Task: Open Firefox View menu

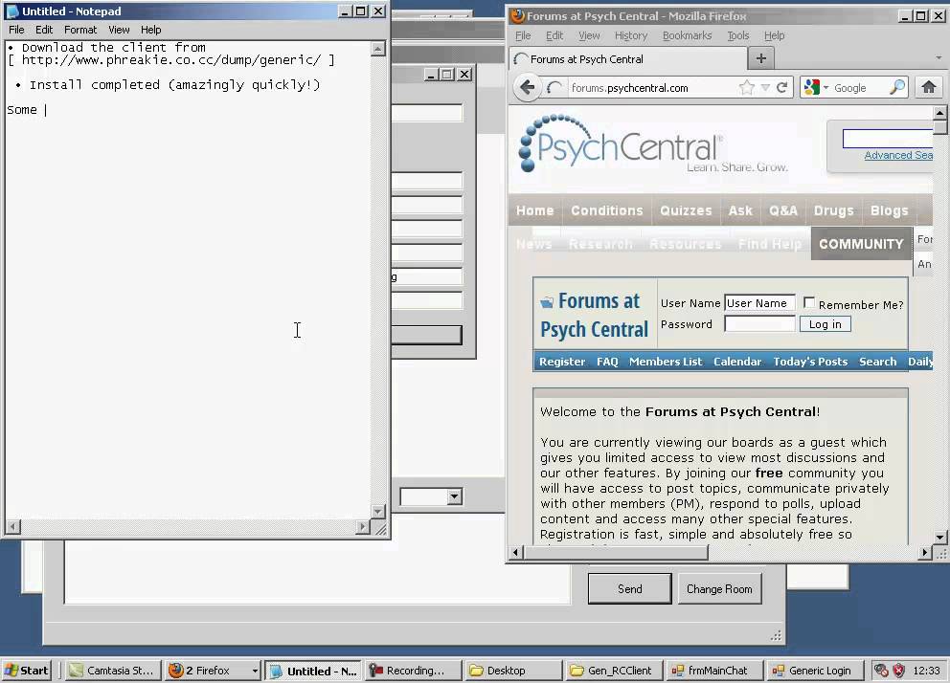Action: click(x=589, y=35)
